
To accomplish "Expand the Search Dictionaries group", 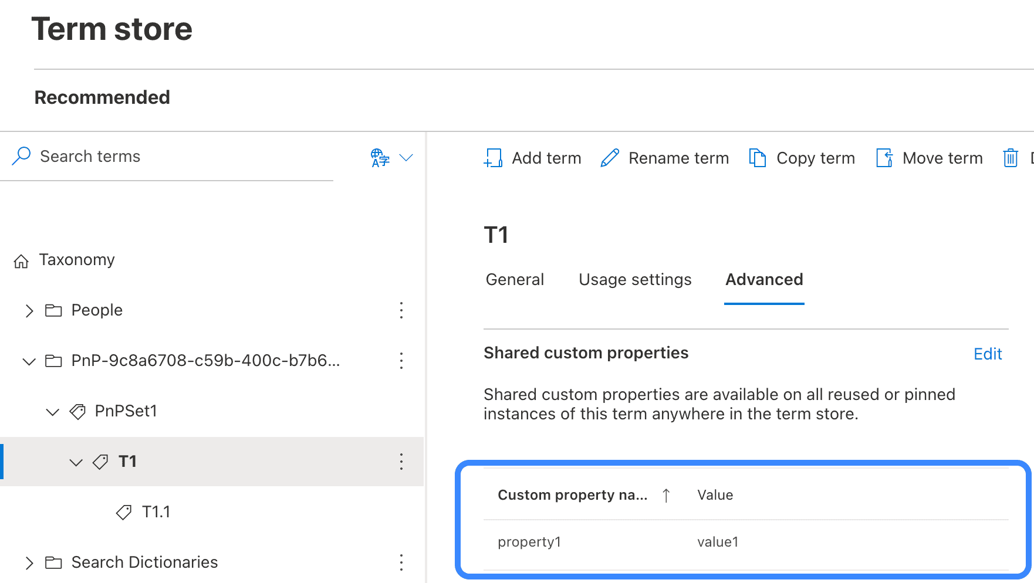I will (29, 563).
